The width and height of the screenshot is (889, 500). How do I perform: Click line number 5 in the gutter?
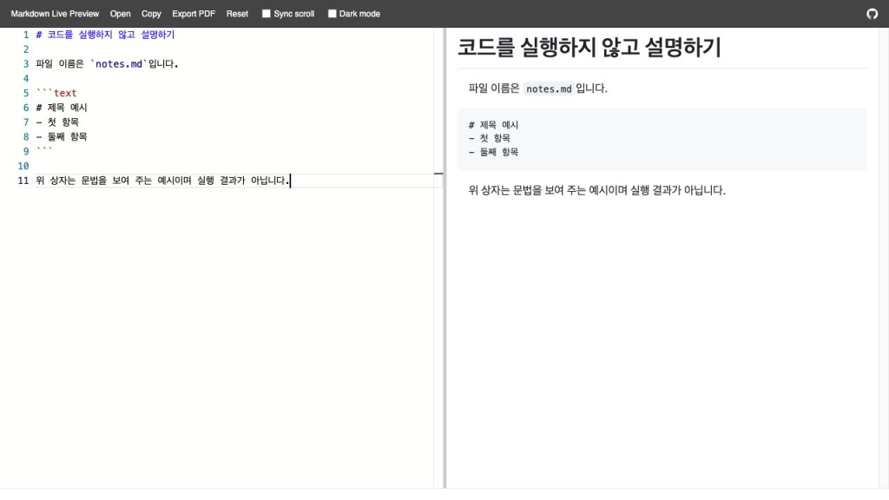[x=26, y=93]
